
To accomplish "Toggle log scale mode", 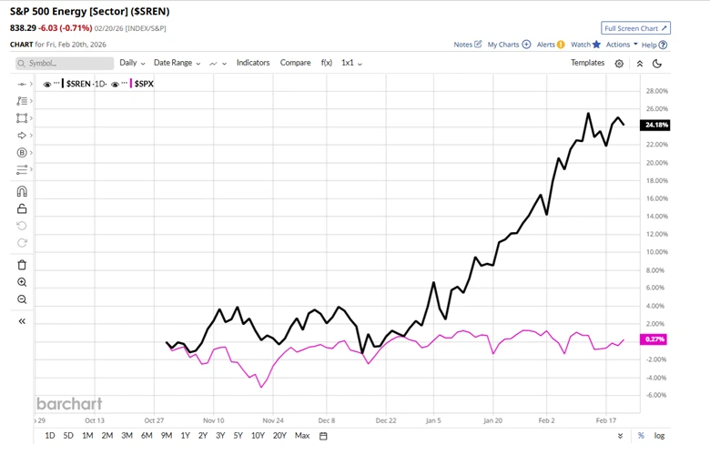I will click(659, 436).
